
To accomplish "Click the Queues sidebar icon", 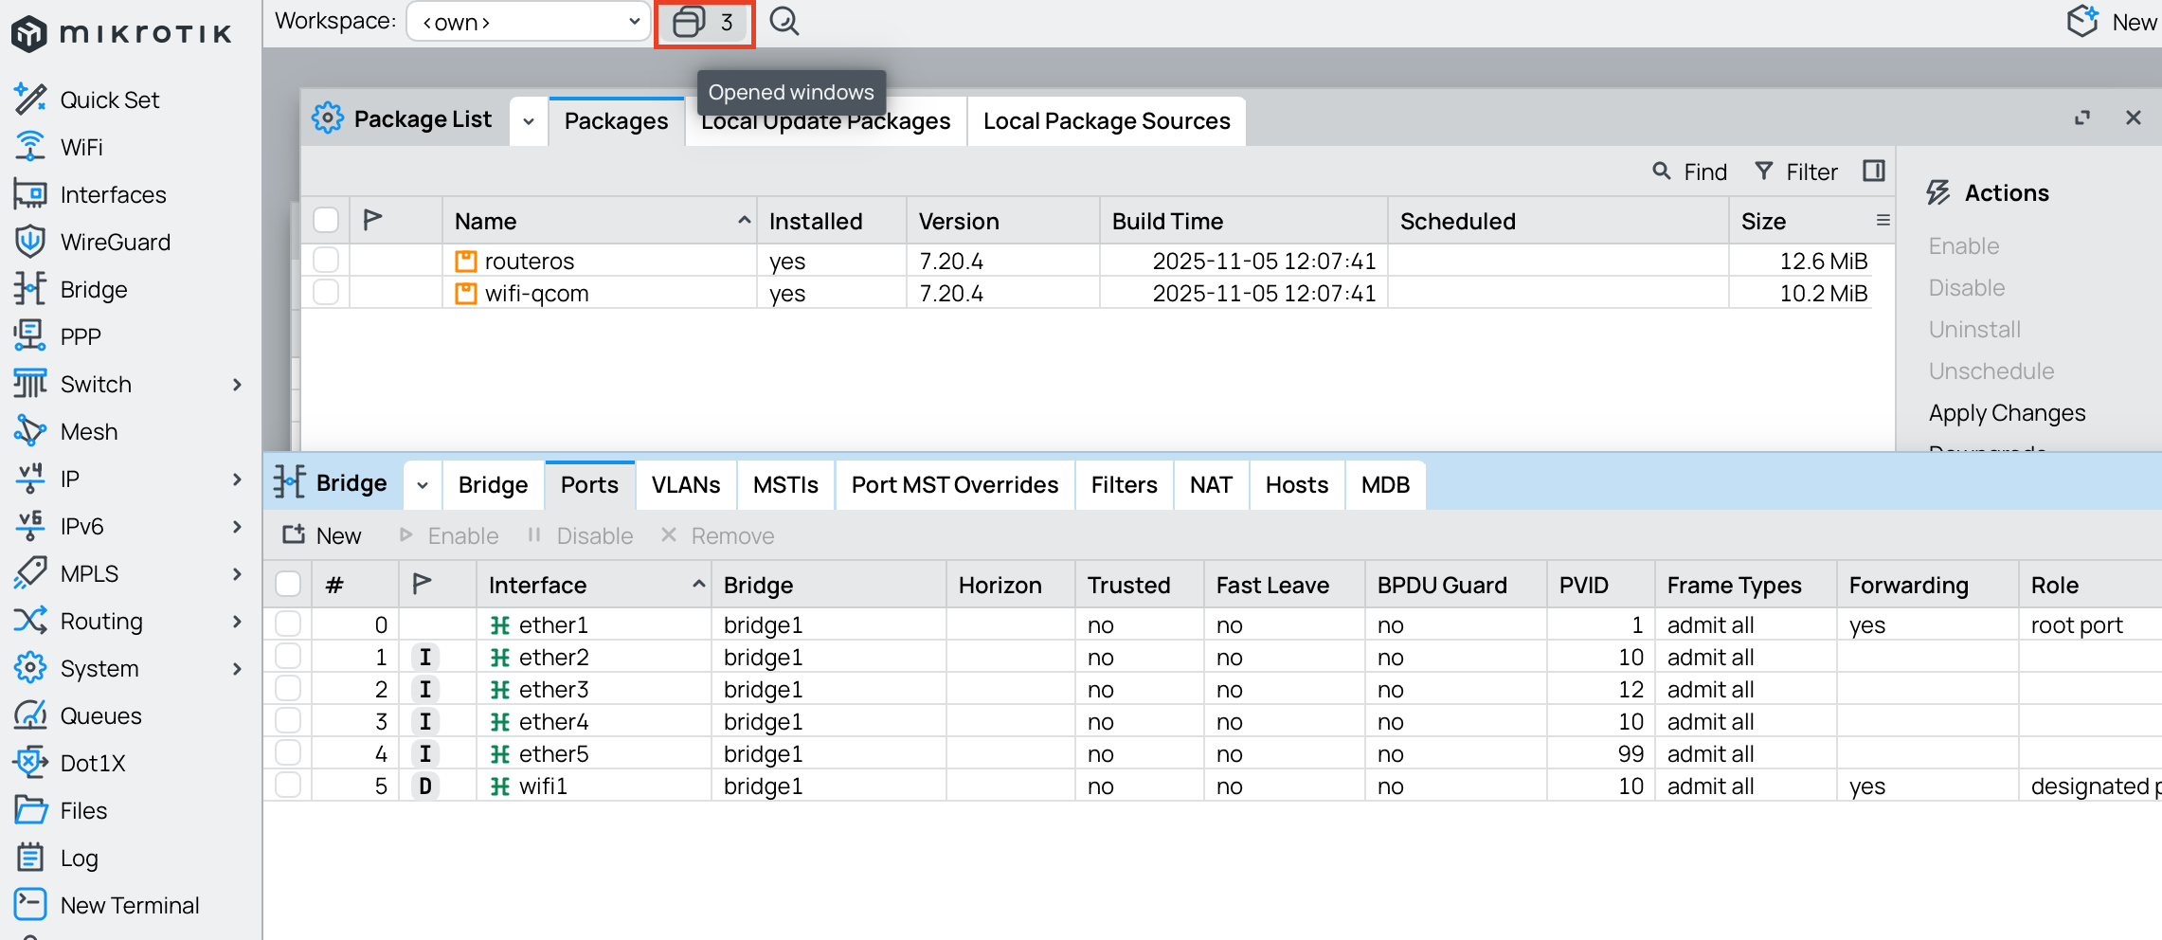I will click(x=30, y=715).
